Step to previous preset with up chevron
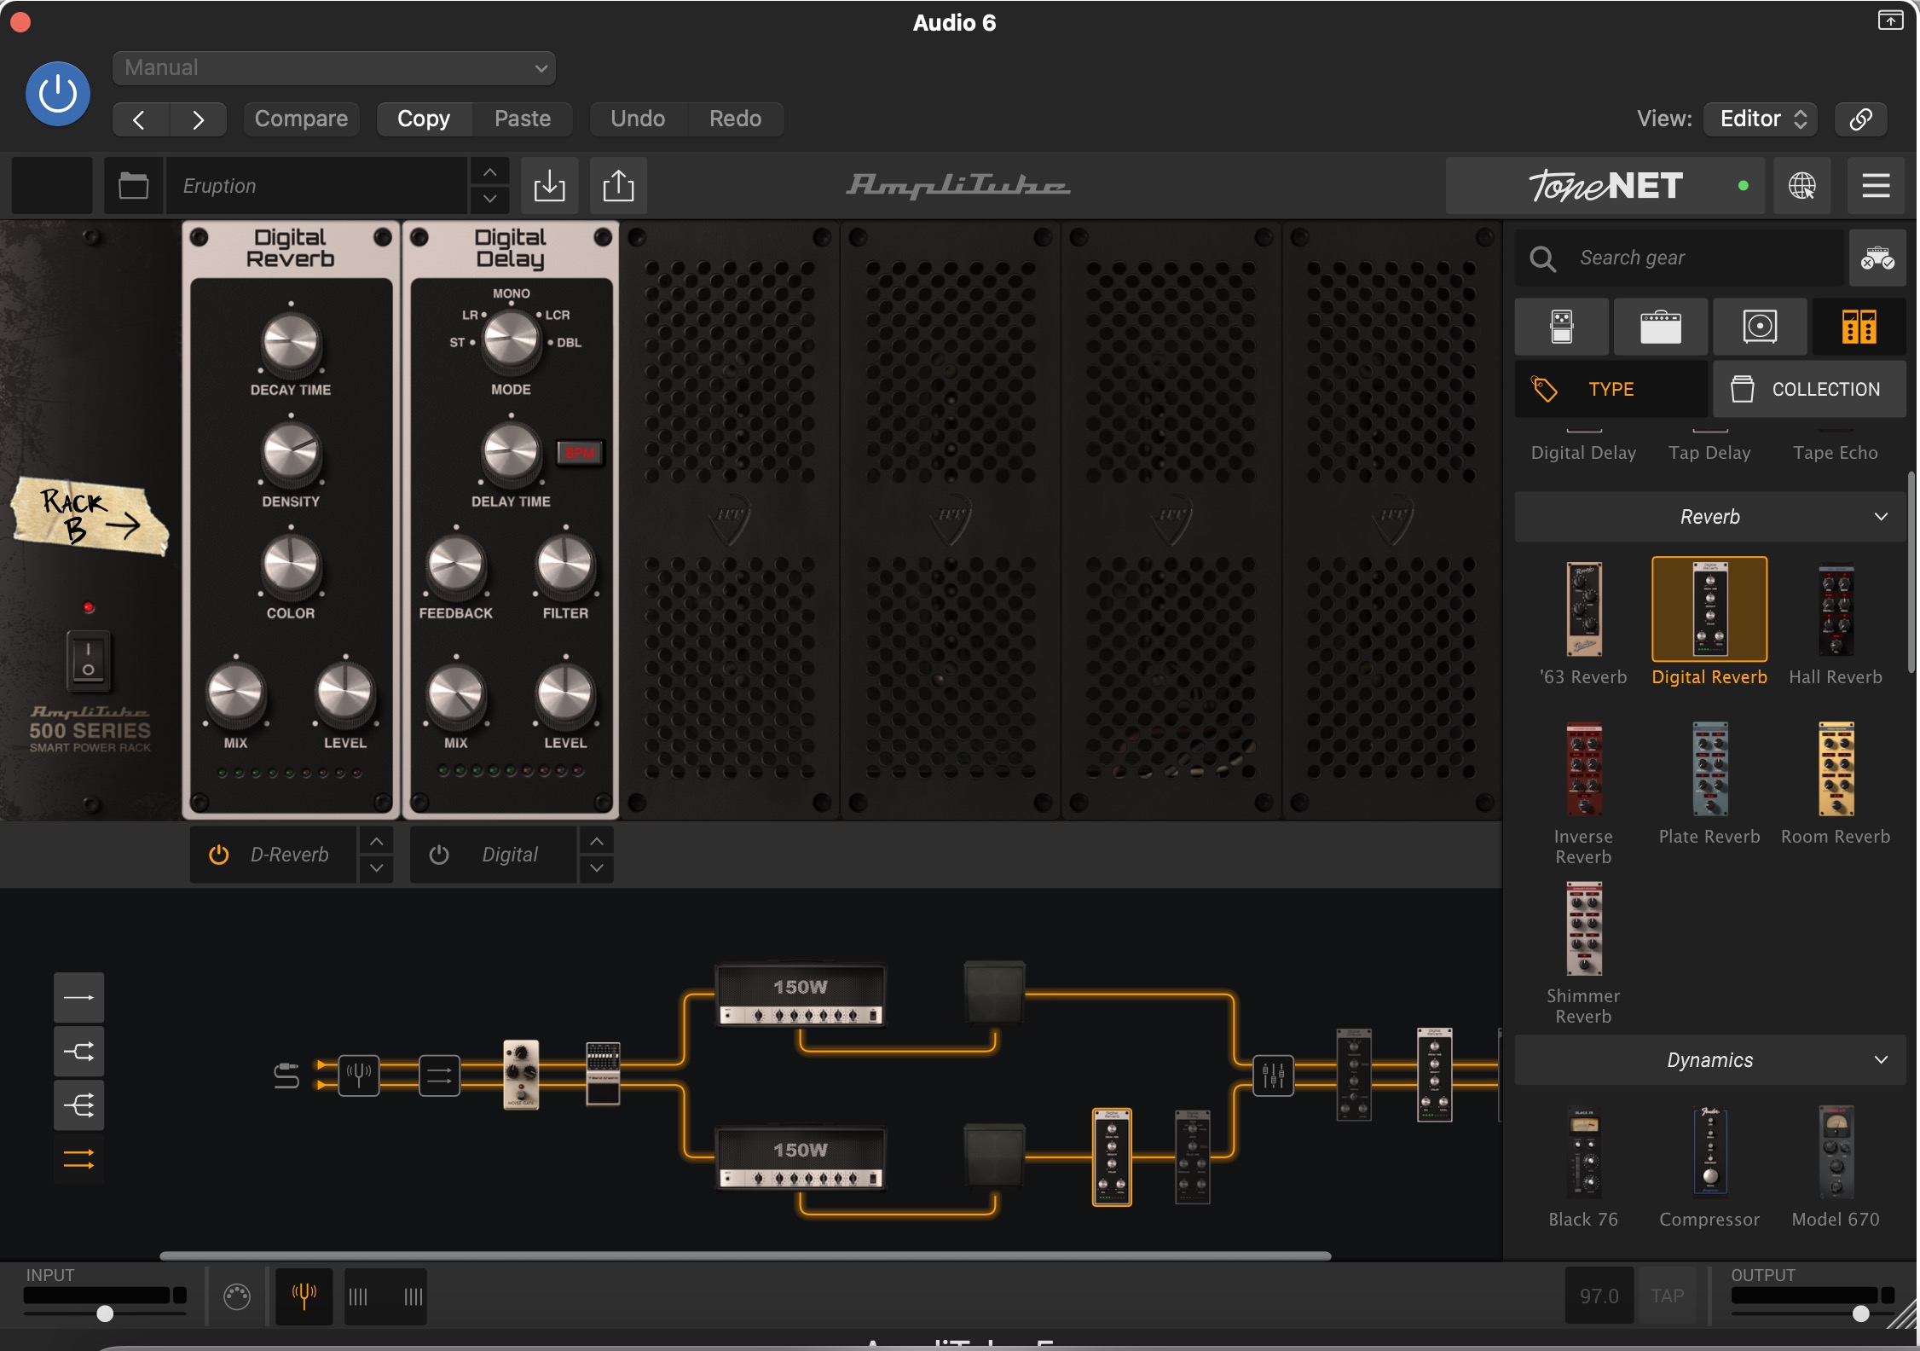The image size is (1920, 1351). 489,172
